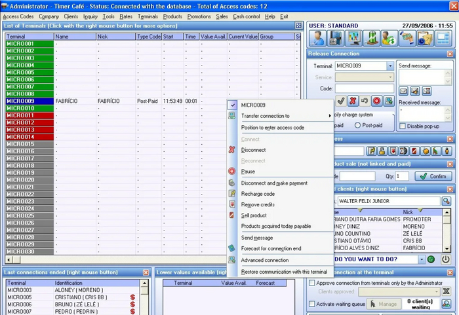
Task: Click the envelope send message icon
Action: [403, 91]
